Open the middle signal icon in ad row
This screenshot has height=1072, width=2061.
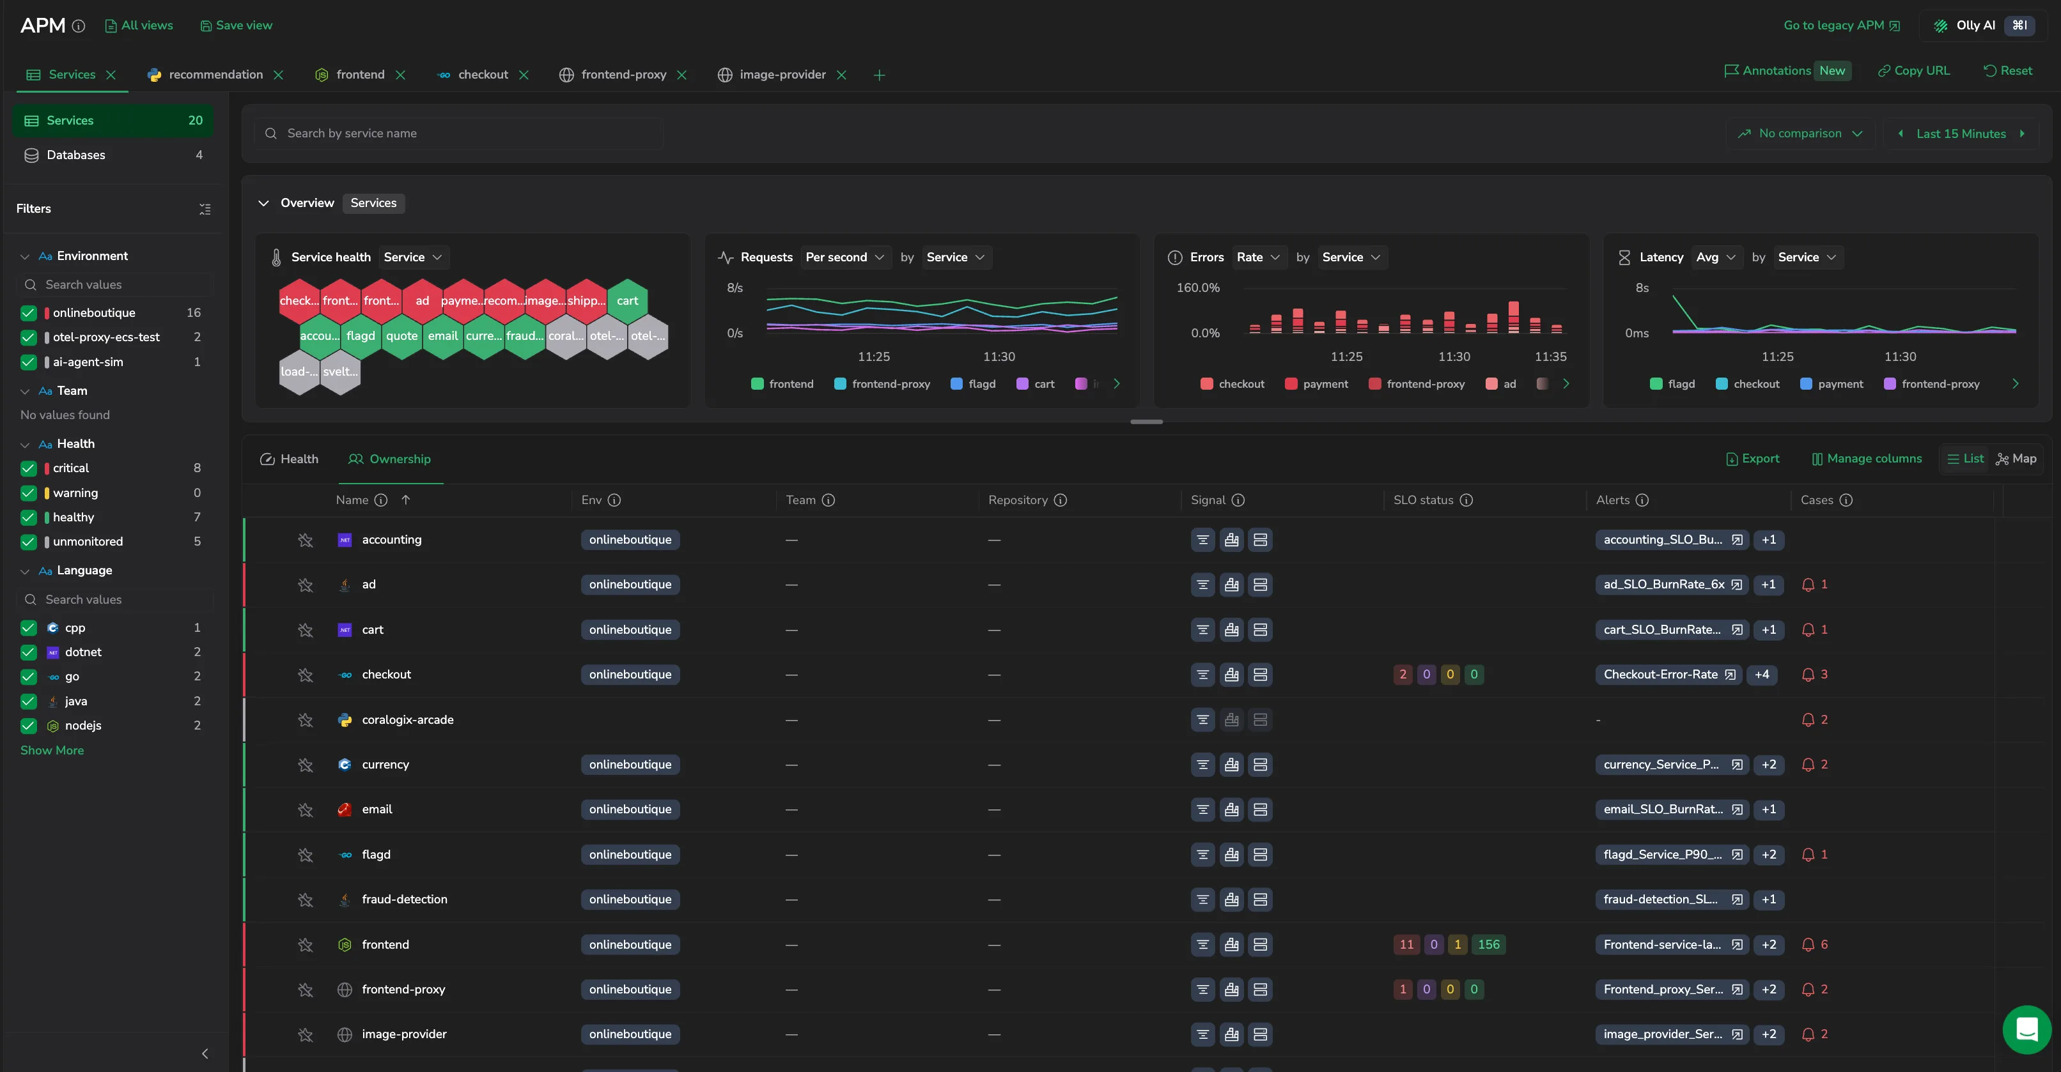[x=1231, y=585]
